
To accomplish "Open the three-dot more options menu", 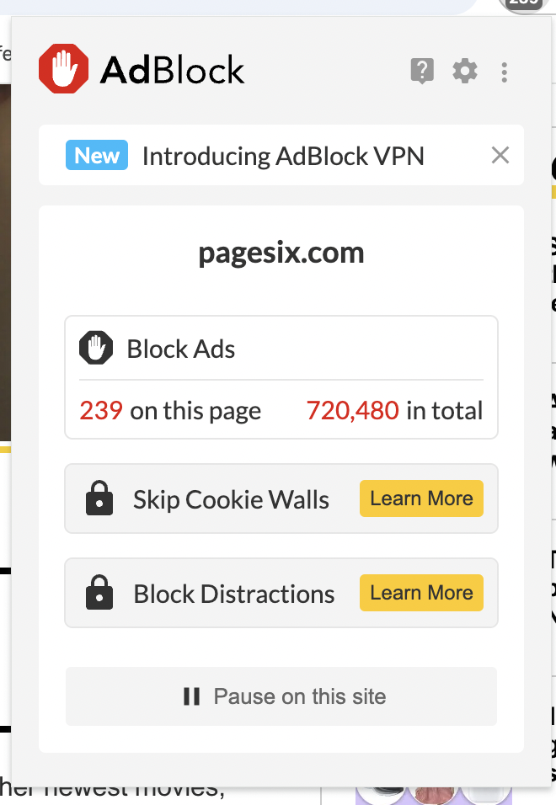I will tap(504, 72).
